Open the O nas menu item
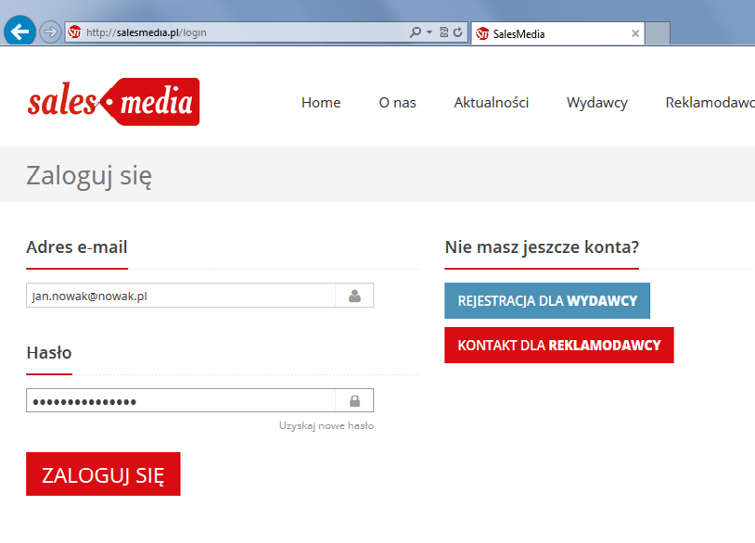 (x=397, y=103)
